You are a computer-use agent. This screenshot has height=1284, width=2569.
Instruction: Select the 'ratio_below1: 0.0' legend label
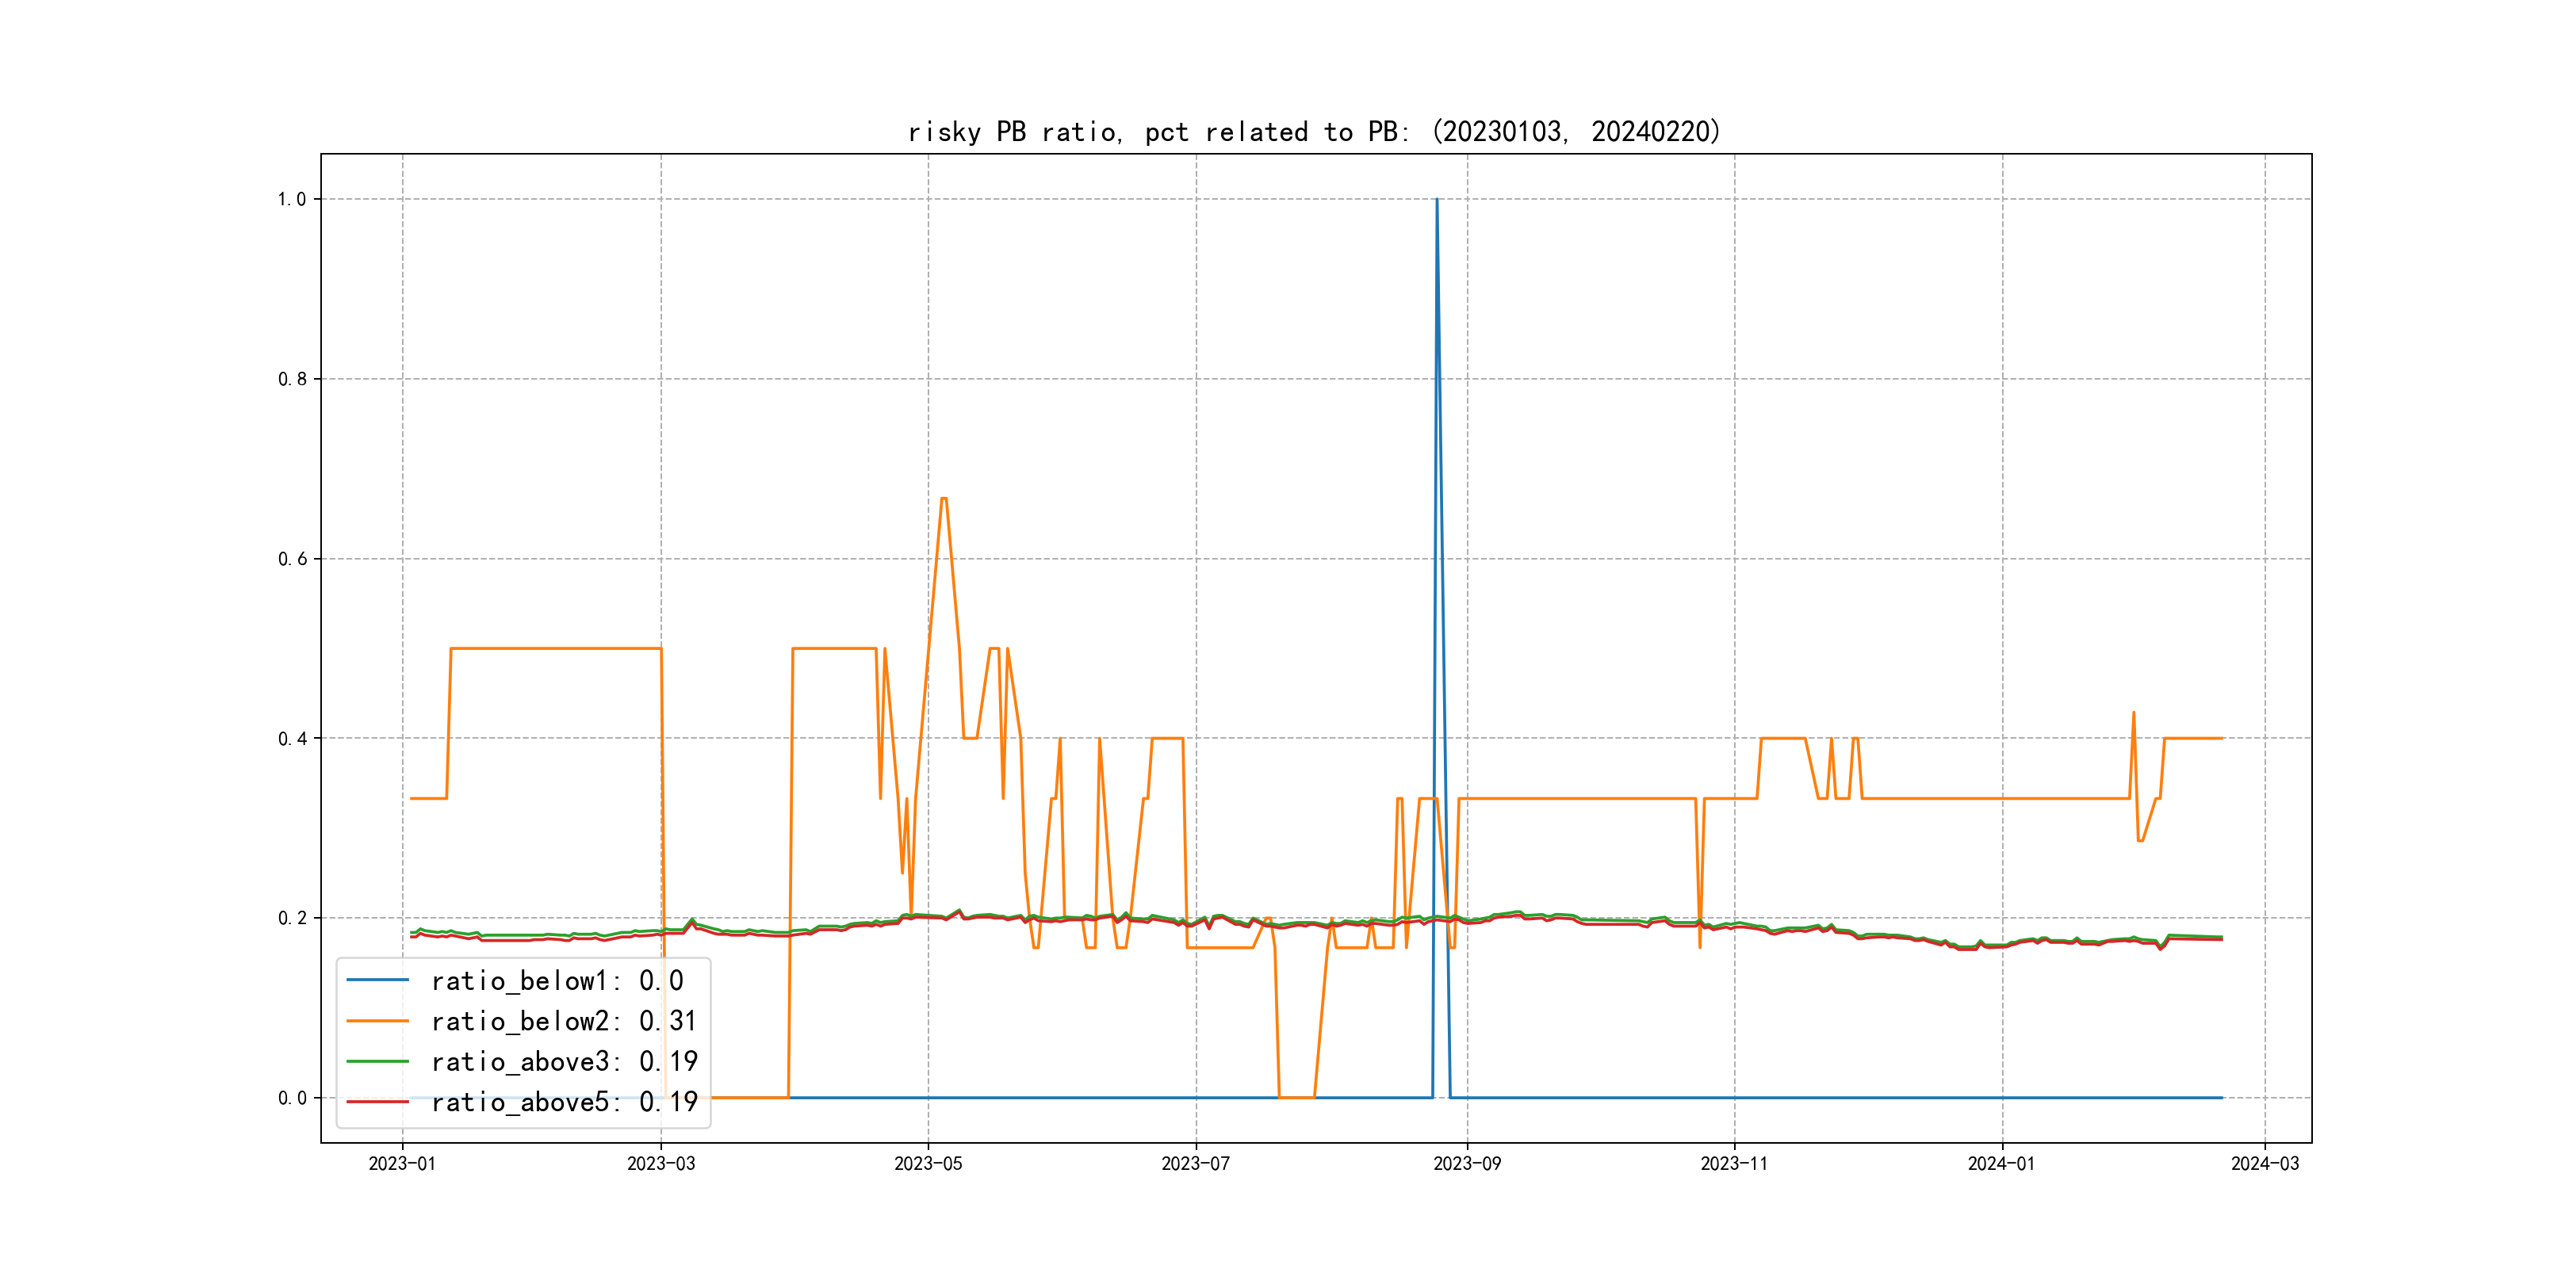(557, 981)
